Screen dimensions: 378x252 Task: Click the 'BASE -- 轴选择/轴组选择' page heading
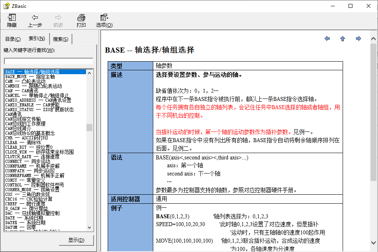[150, 50]
